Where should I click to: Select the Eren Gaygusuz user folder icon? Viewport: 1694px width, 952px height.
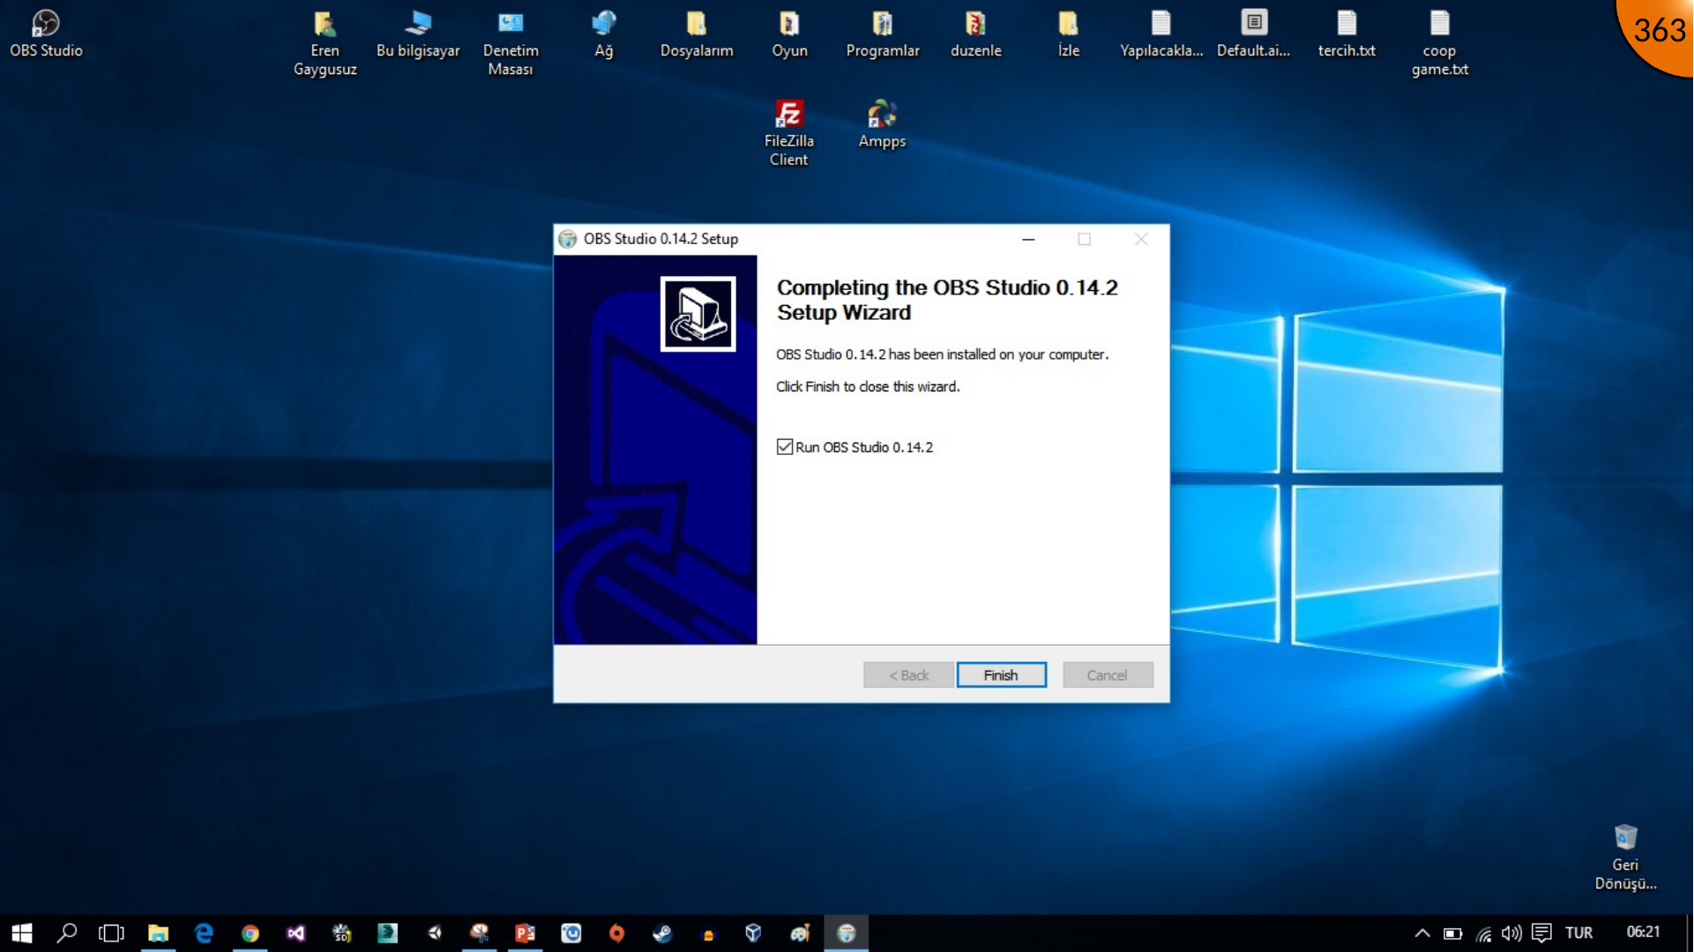pos(325,43)
